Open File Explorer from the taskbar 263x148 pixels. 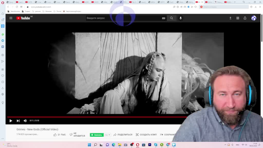click(119, 145)
